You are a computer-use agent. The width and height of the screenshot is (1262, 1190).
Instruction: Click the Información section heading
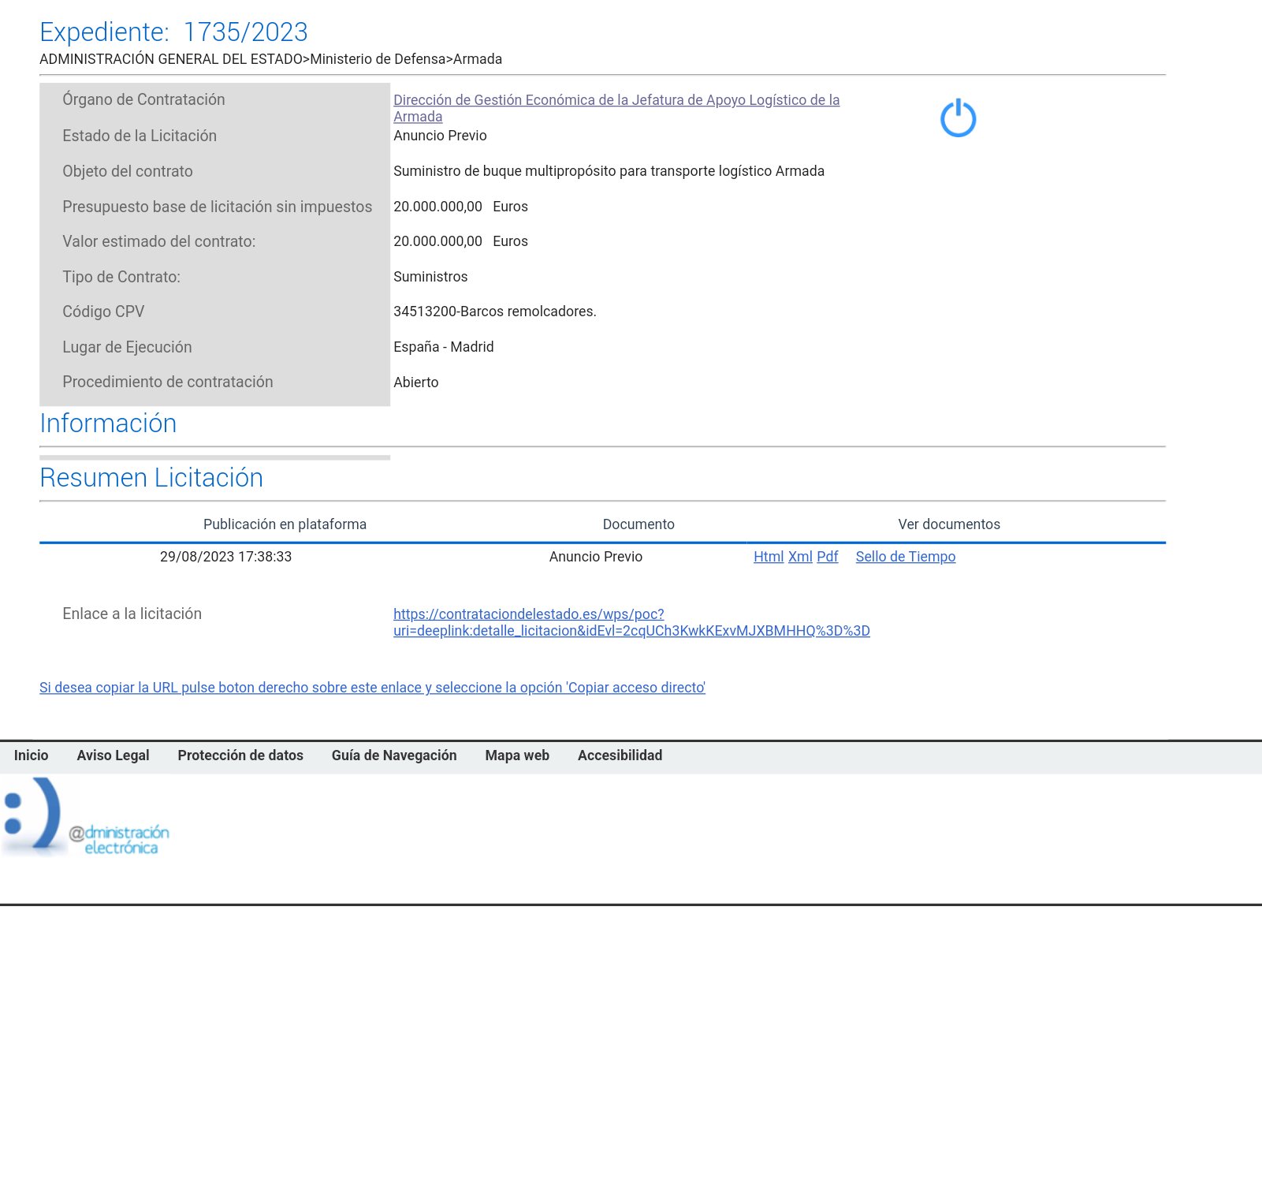108,423
